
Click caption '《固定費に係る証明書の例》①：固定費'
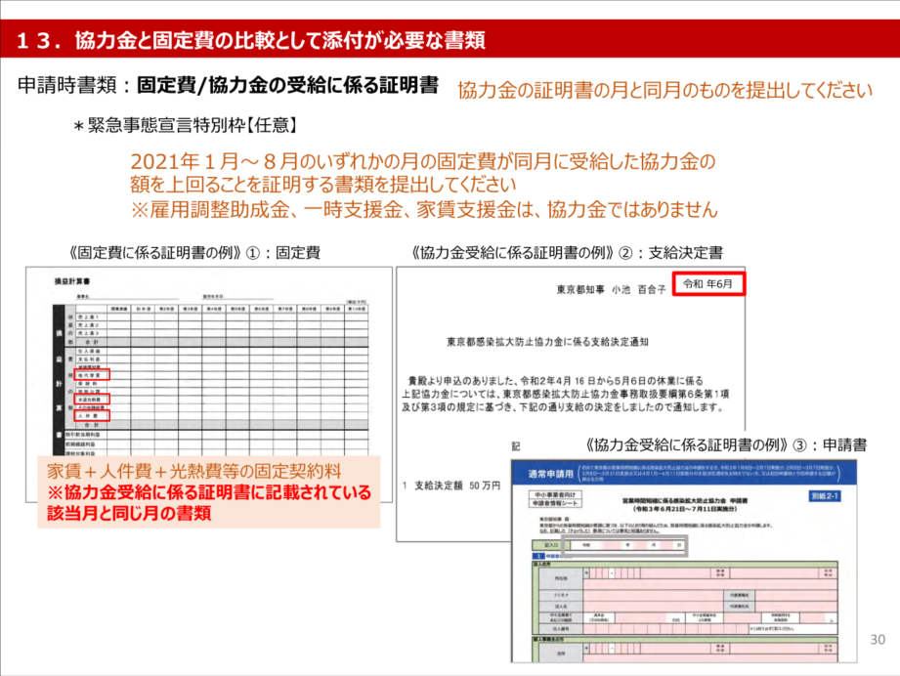coord(193,252)
